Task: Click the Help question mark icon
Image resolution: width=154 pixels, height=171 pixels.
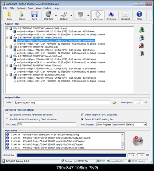Action: [139, 14]
